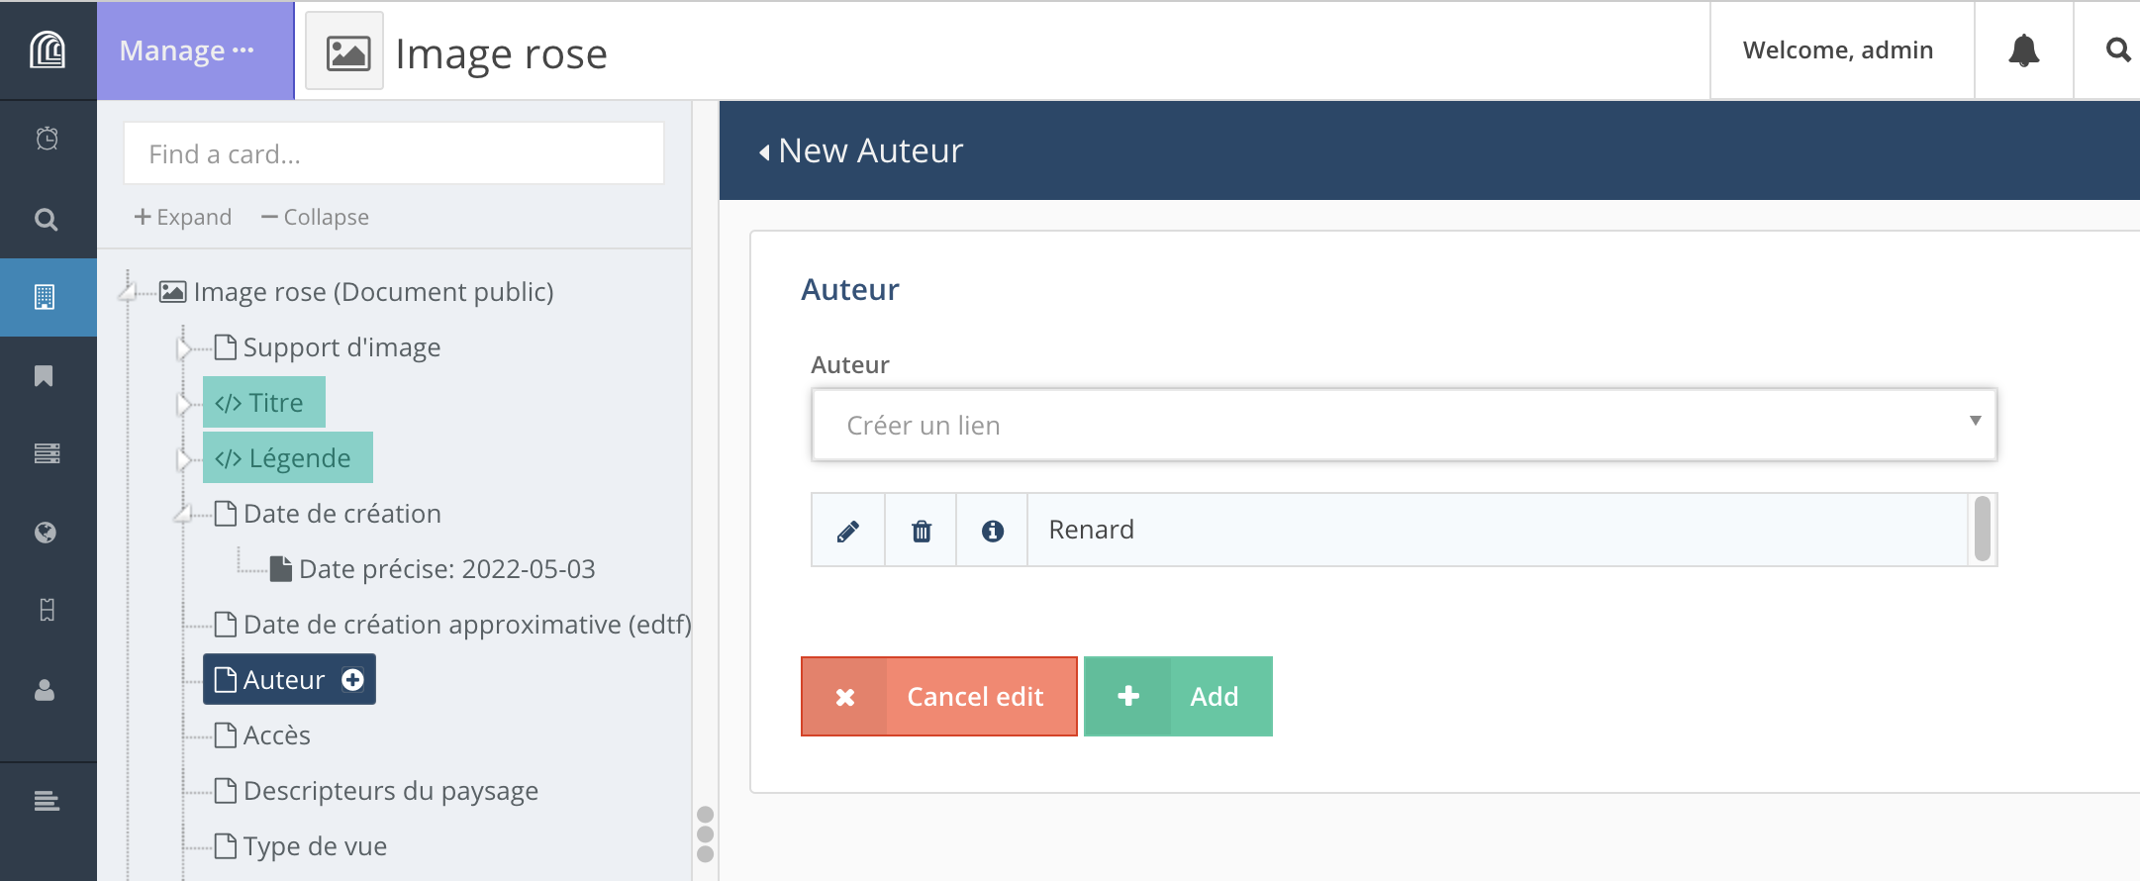2140x881 pixels.
Task: Expand the Support d'image tree node
Action: (183, 348)
